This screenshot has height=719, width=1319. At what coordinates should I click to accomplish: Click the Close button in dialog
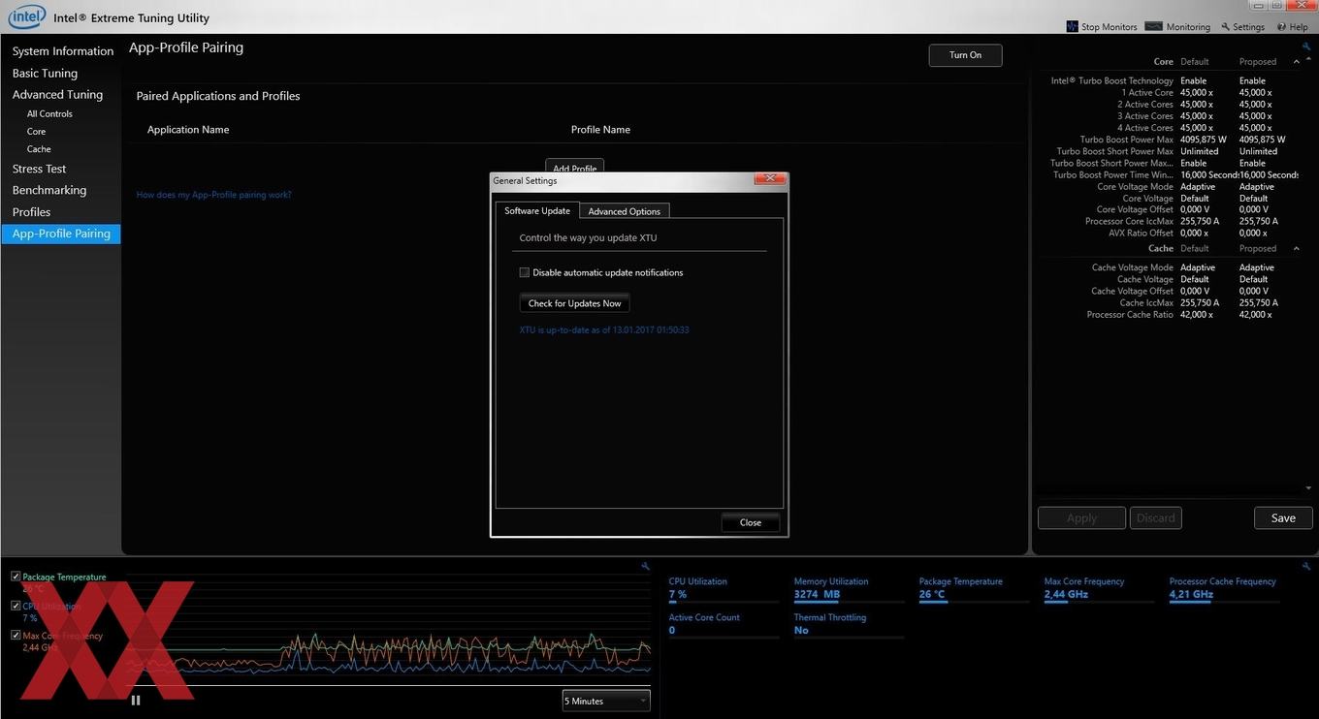[751, 522]
